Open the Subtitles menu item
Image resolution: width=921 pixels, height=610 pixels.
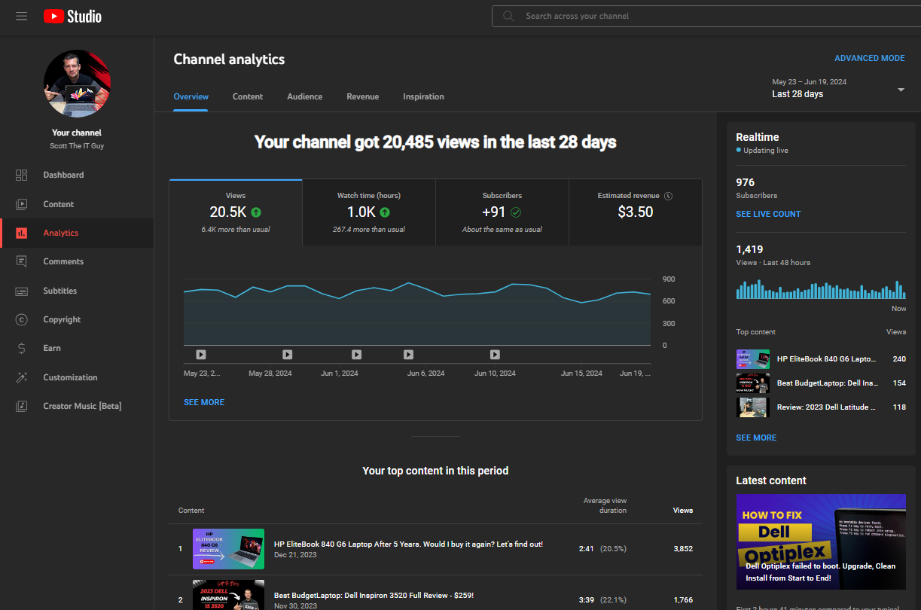(77, 291)
